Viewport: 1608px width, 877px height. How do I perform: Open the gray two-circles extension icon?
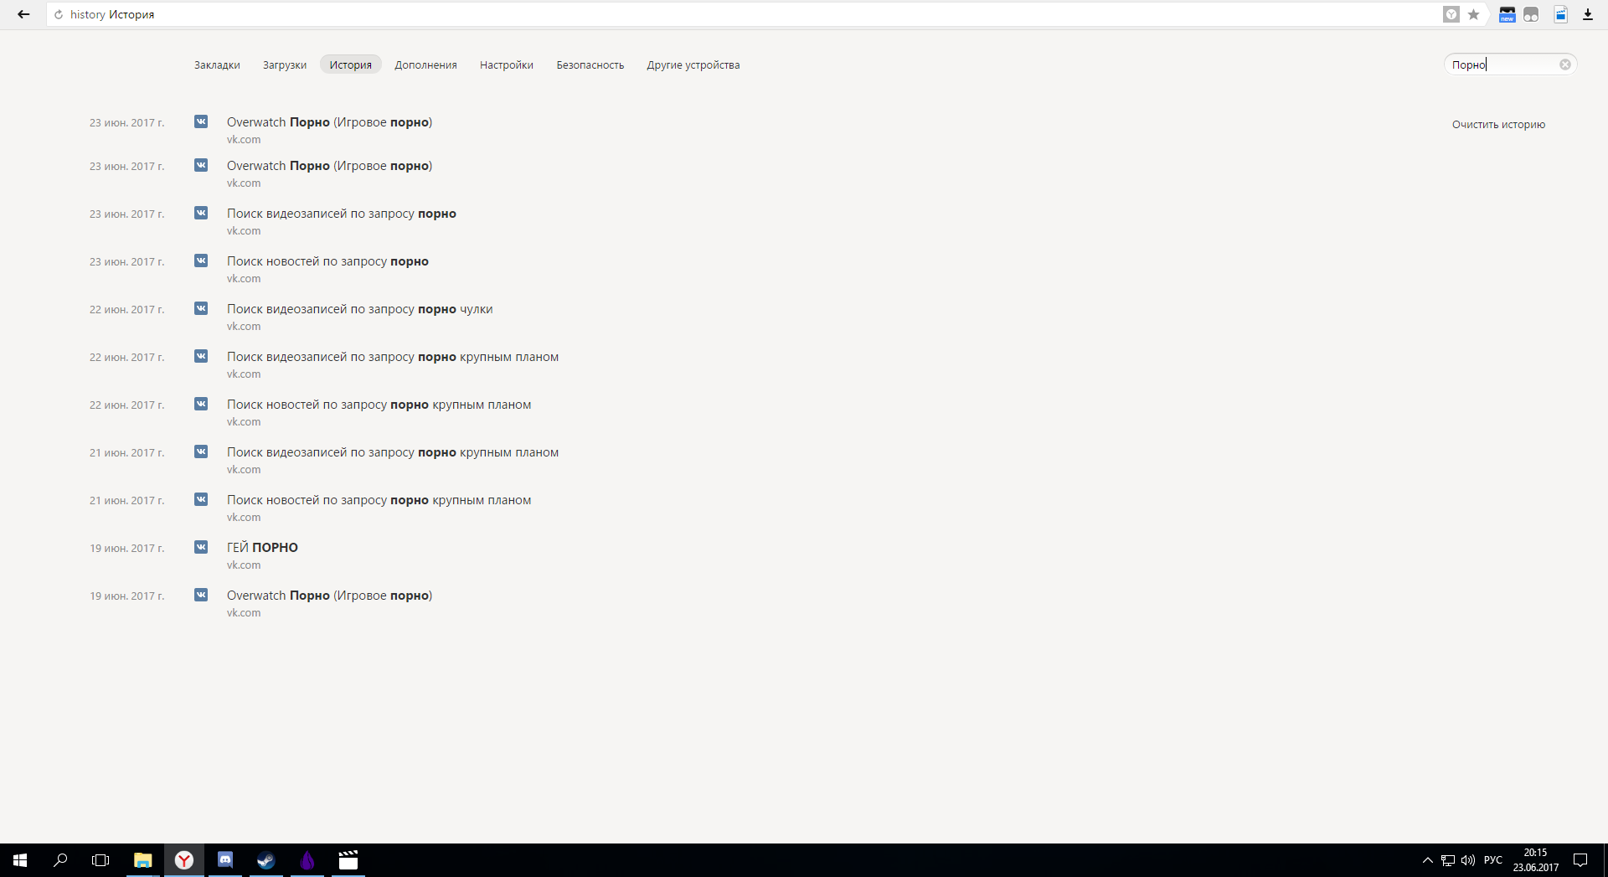1531,14
